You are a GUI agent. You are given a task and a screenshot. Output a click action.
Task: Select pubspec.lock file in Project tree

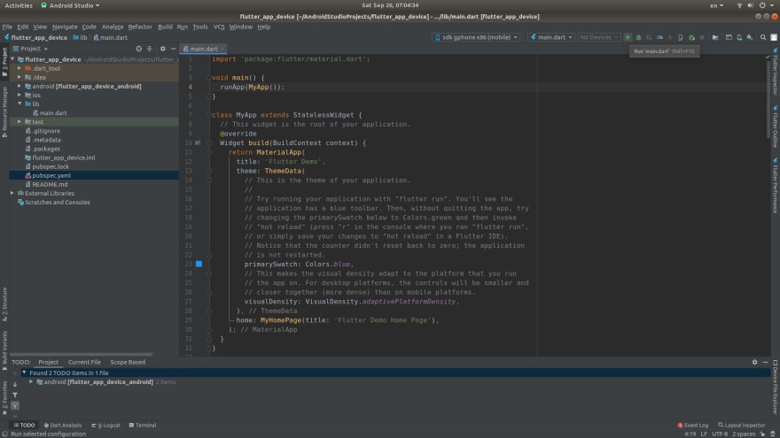(x=51, y=167)
